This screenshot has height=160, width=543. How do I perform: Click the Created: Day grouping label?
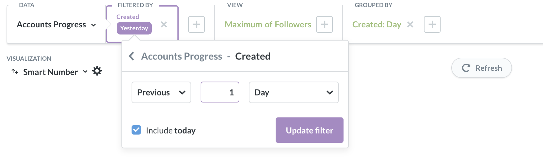coord(377,24)
